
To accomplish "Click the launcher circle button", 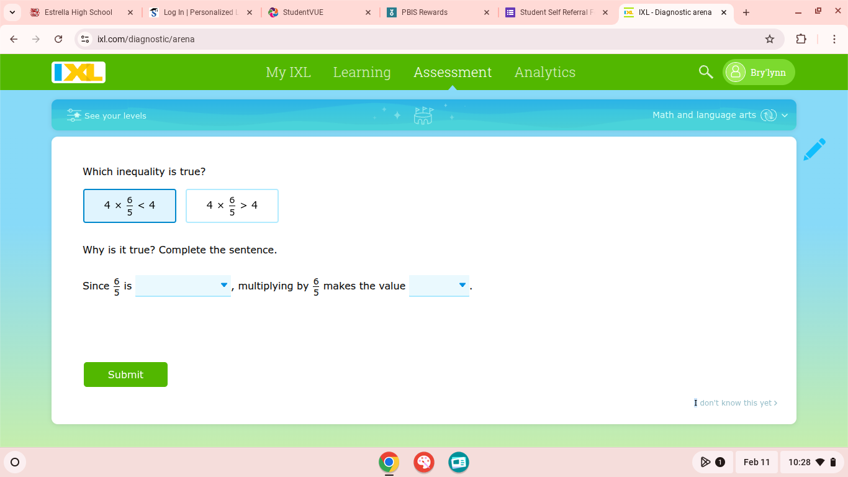I will (15, 462).
